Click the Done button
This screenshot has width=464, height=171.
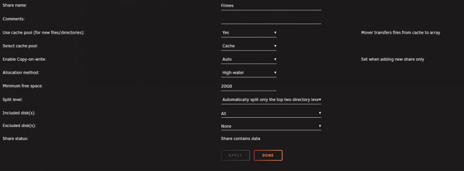(x=268, y=155)
